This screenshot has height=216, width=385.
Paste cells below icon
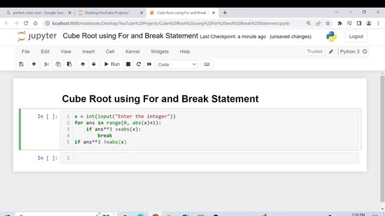(70, 64)
